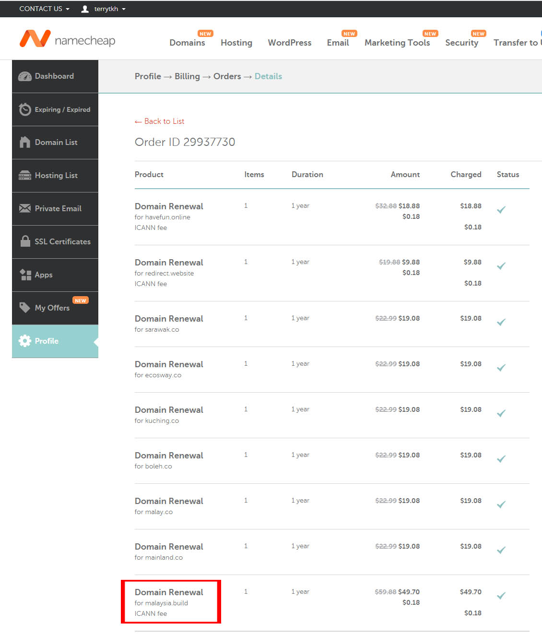Image resolution: width=542 pixels, height=636 pixels.
Task: Go to Billing in the breadcrumb
Action: (187, 76)
